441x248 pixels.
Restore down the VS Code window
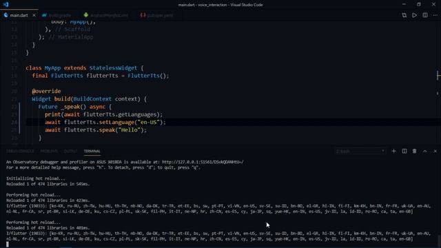click(419, 5)
